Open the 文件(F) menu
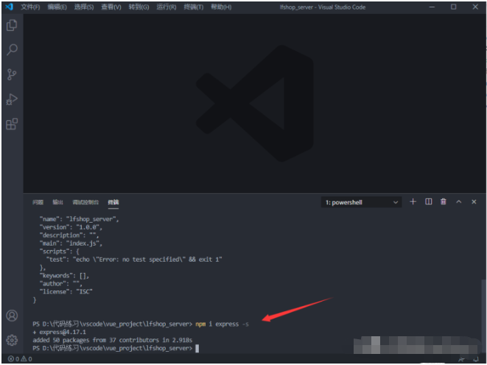Viewport: 487px width, 365px height. 30,7
